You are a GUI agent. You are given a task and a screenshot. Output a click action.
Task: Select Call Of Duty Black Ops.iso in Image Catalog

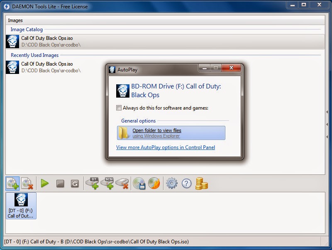click(x=165, y=42)
